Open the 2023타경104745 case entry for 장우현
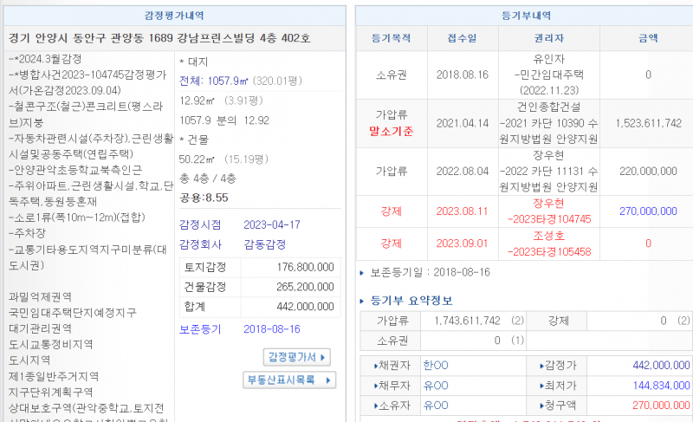Image resolution: width=693 pixels, height=422 pixels. point(549,218)
